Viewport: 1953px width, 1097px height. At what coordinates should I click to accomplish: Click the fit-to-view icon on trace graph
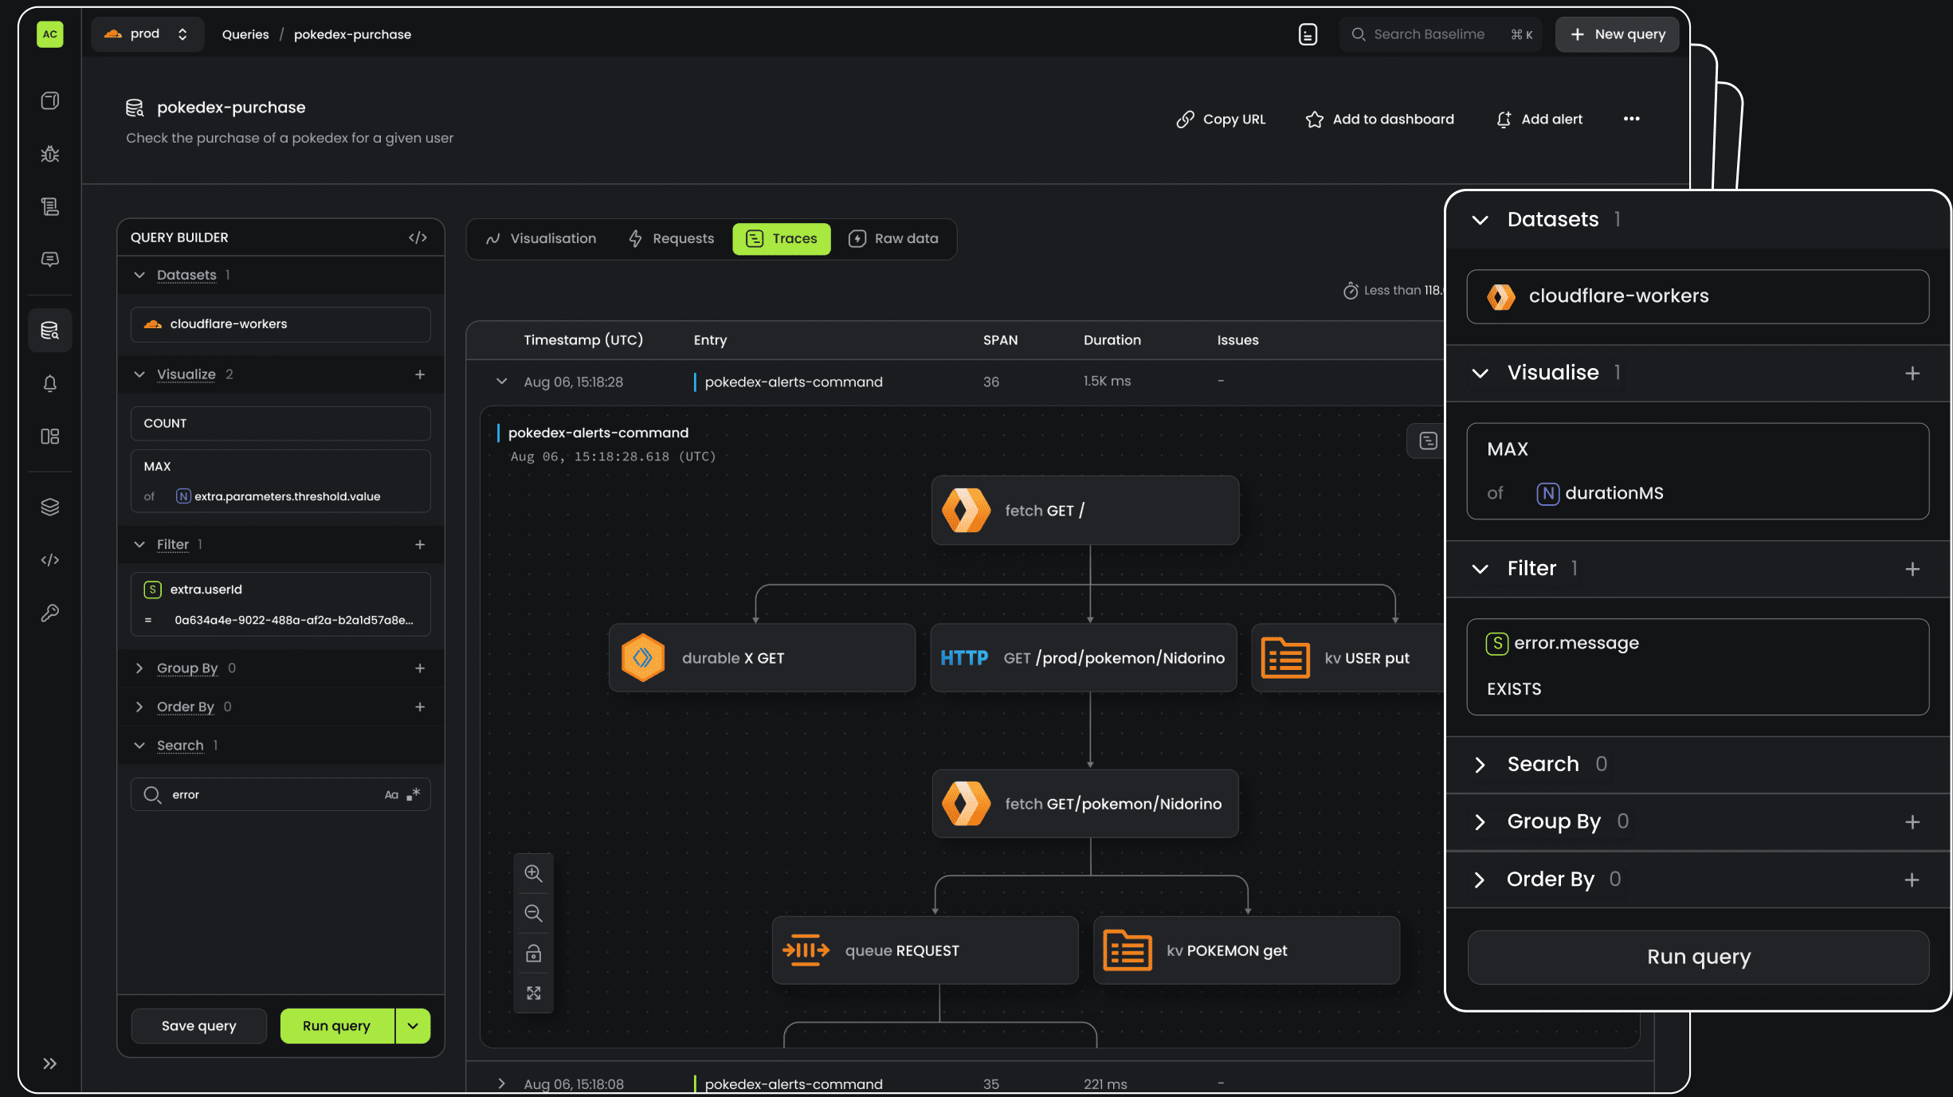(x=533, y=993)
